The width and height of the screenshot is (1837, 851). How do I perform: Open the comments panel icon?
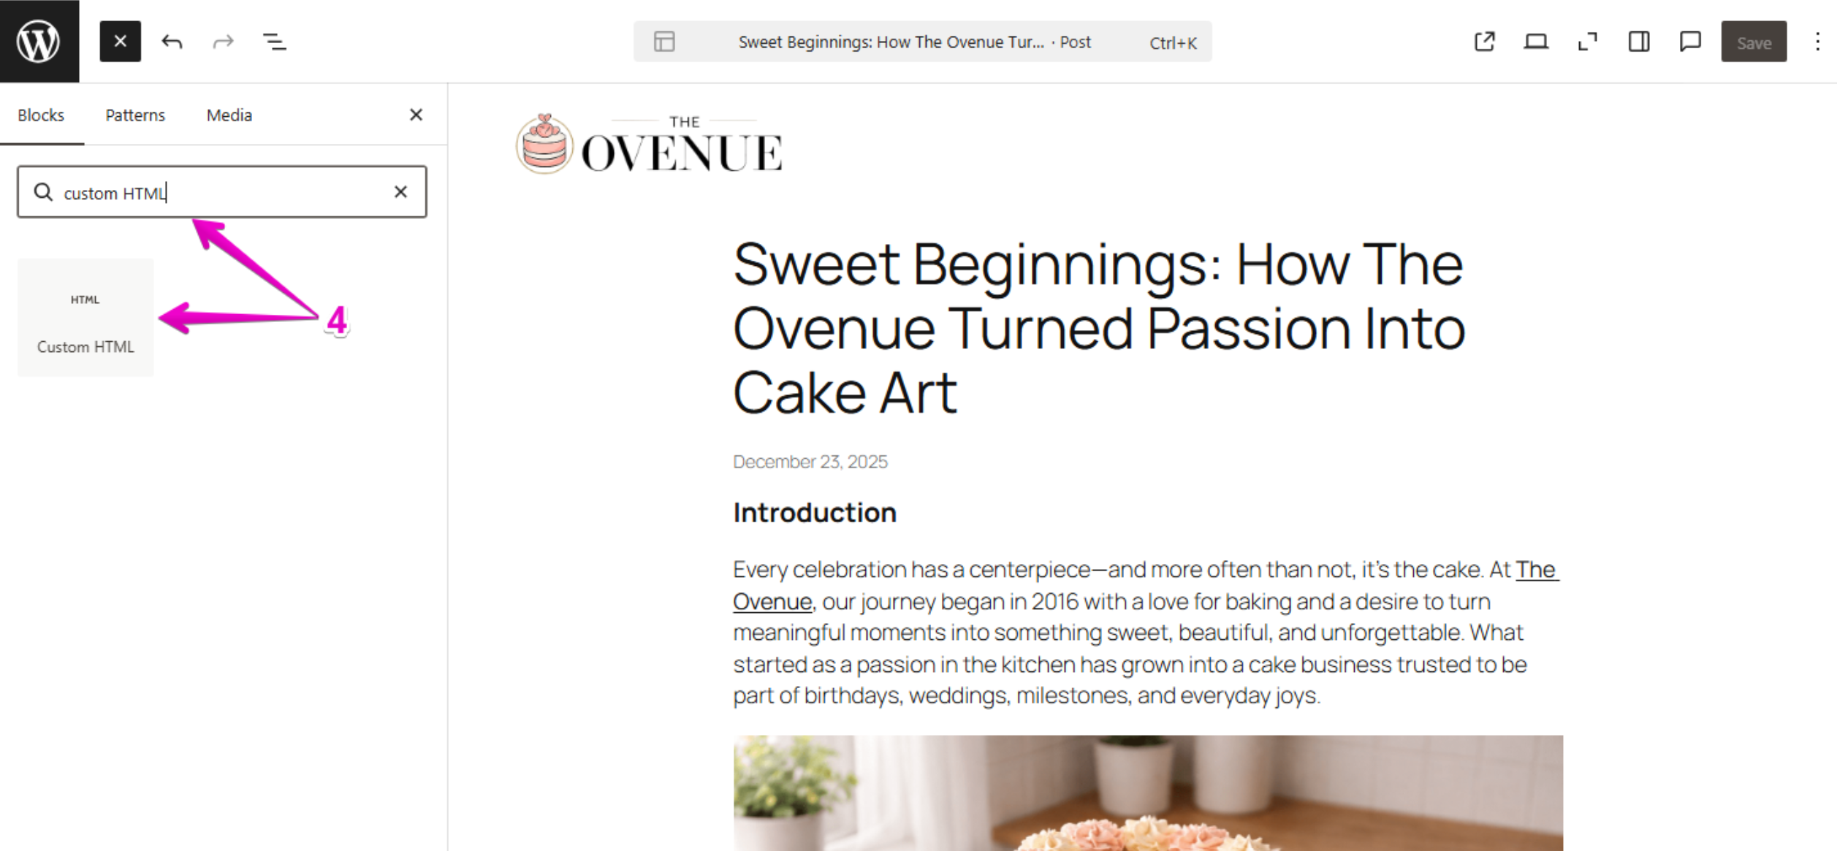tap(1690, 42)
